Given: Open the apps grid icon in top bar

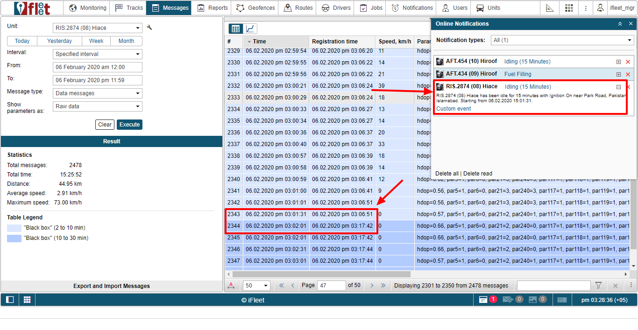Looking at the screenshot, I should [x=568, y=8].
